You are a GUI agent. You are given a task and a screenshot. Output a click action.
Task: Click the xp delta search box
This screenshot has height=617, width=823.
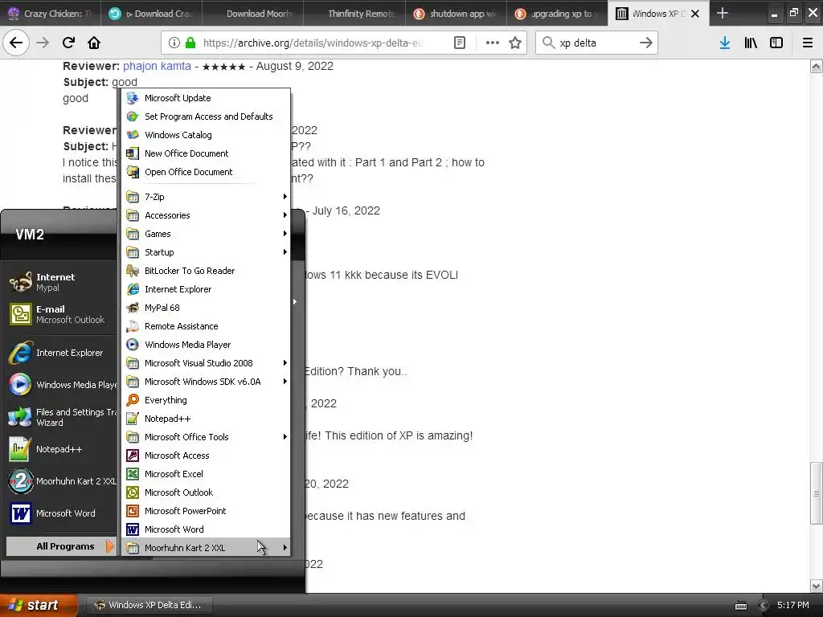tap(597, 43)
